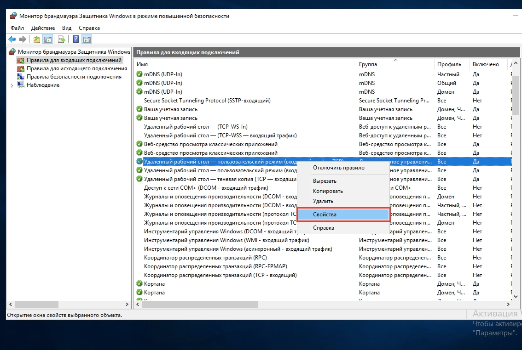Select root node Монитор брандмауэра Защитника Windows
Viewport: 522px width, 350px height.
[x=74, y=52]
